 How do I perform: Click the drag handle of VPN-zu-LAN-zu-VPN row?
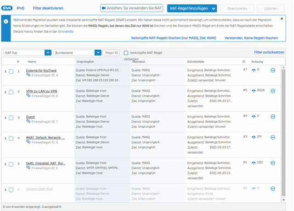pos(5,92)
